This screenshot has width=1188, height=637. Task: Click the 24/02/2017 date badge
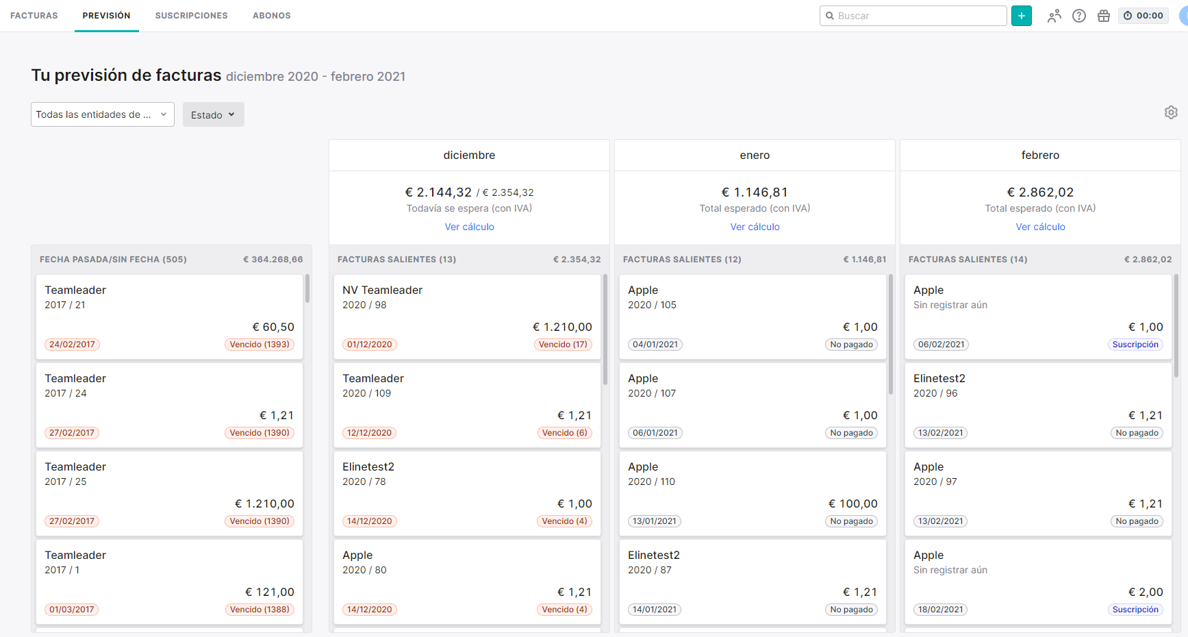pyautogui.click(x=72, y=345)
